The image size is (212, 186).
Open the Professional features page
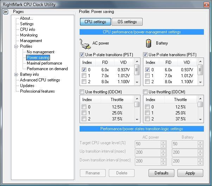37,91
